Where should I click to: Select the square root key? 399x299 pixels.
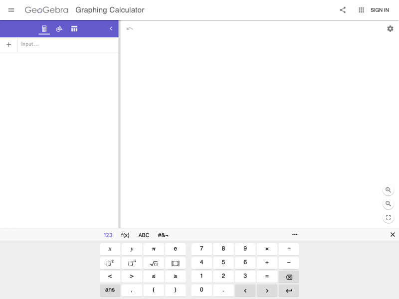click(x=154, y=263)
